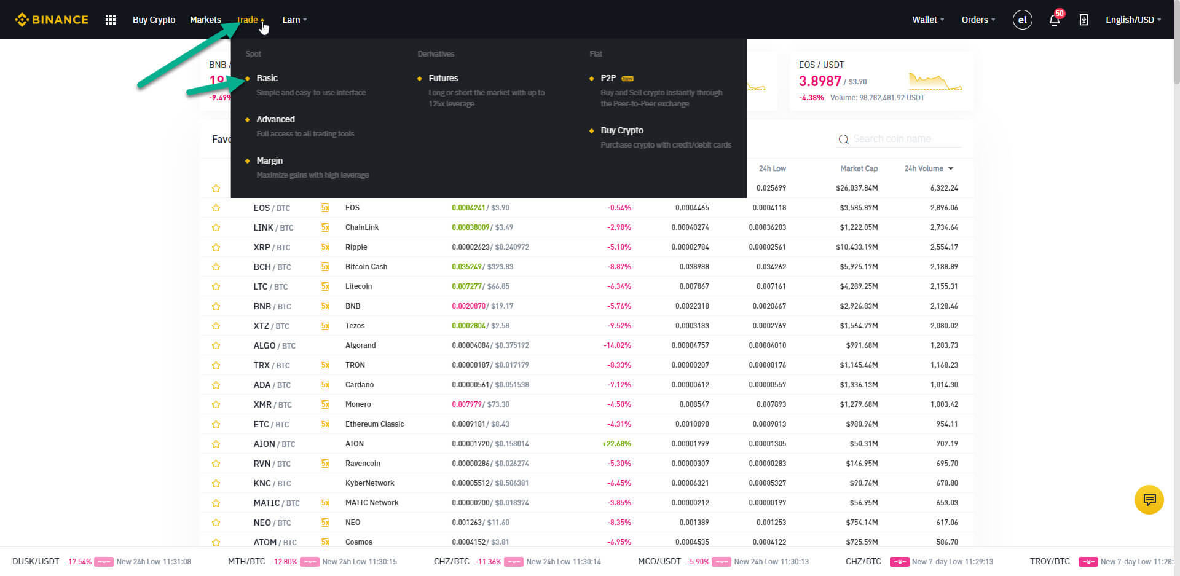Sort by the Market Cap column header
The width and height of the screenshot is (1180, 576).
[x=859, y=168]
